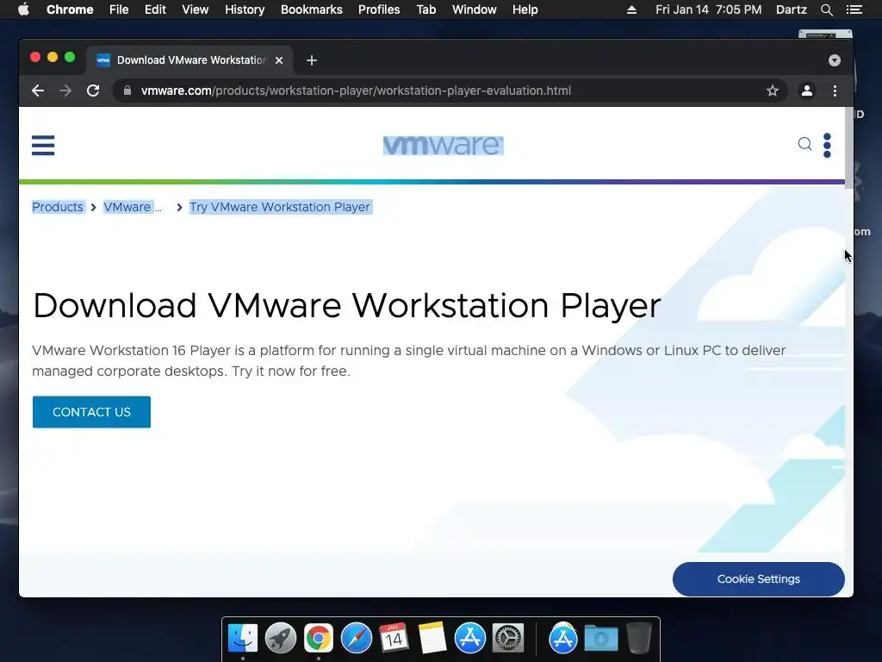Click the tab search dropdown arrow
The image size is (882, 662).
(834, 60)
